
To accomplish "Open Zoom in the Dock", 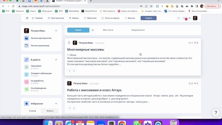I will click(x=101, y=123).
